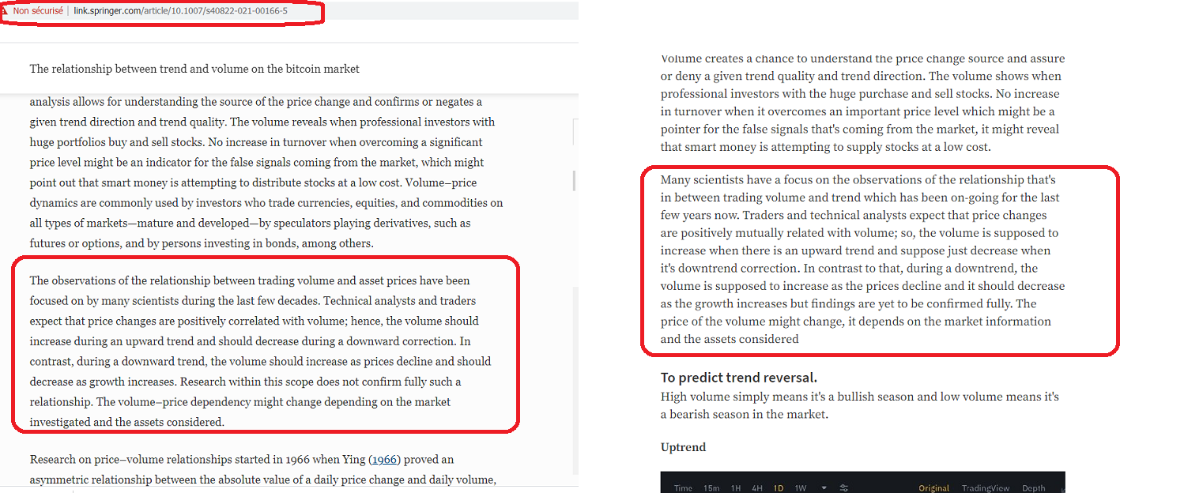Switch to the Time line view

point(683,488)
